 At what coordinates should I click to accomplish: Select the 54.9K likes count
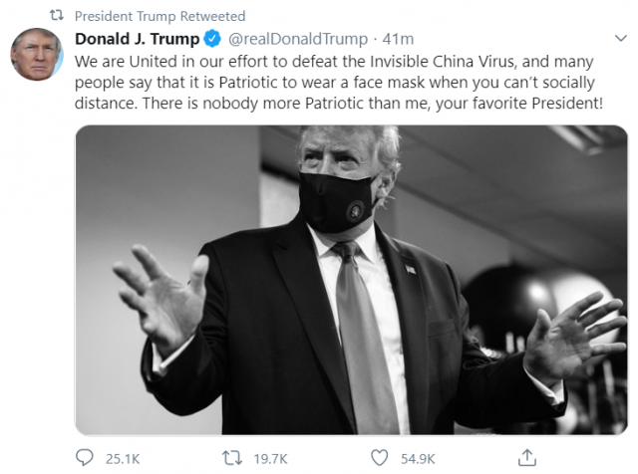click(x=418, y=459)
